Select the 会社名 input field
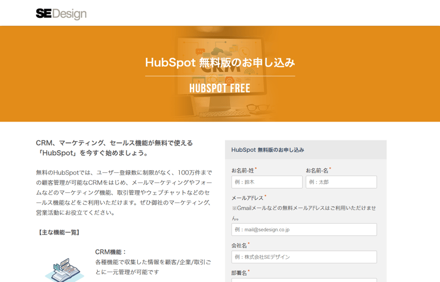This screenshot has width=440, height=282. 304,257
